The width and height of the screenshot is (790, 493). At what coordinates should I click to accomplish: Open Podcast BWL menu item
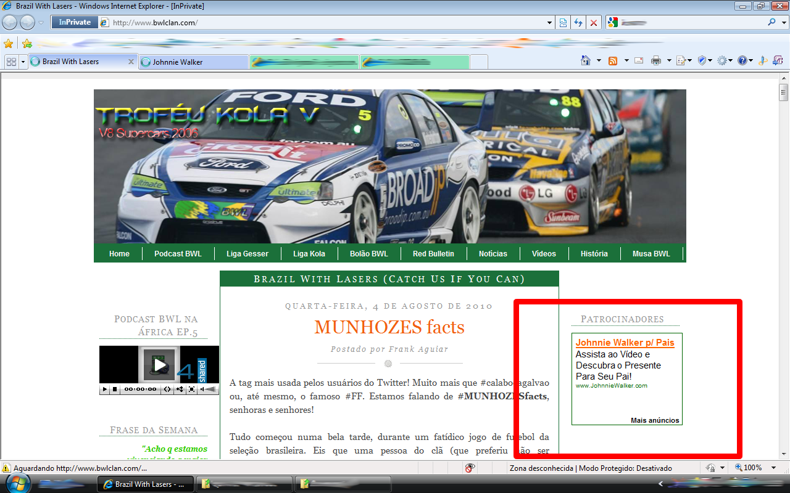(178, 254)
